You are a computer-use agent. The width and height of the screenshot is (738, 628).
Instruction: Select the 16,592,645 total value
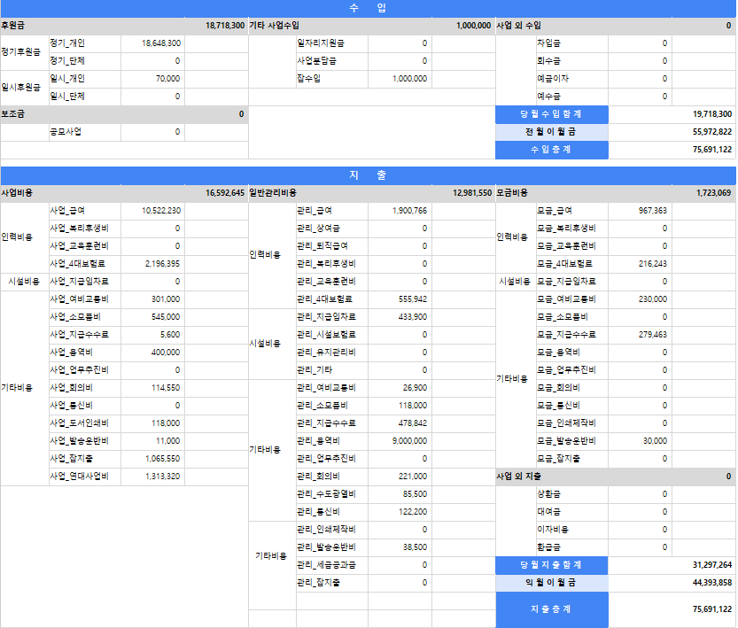225,193
